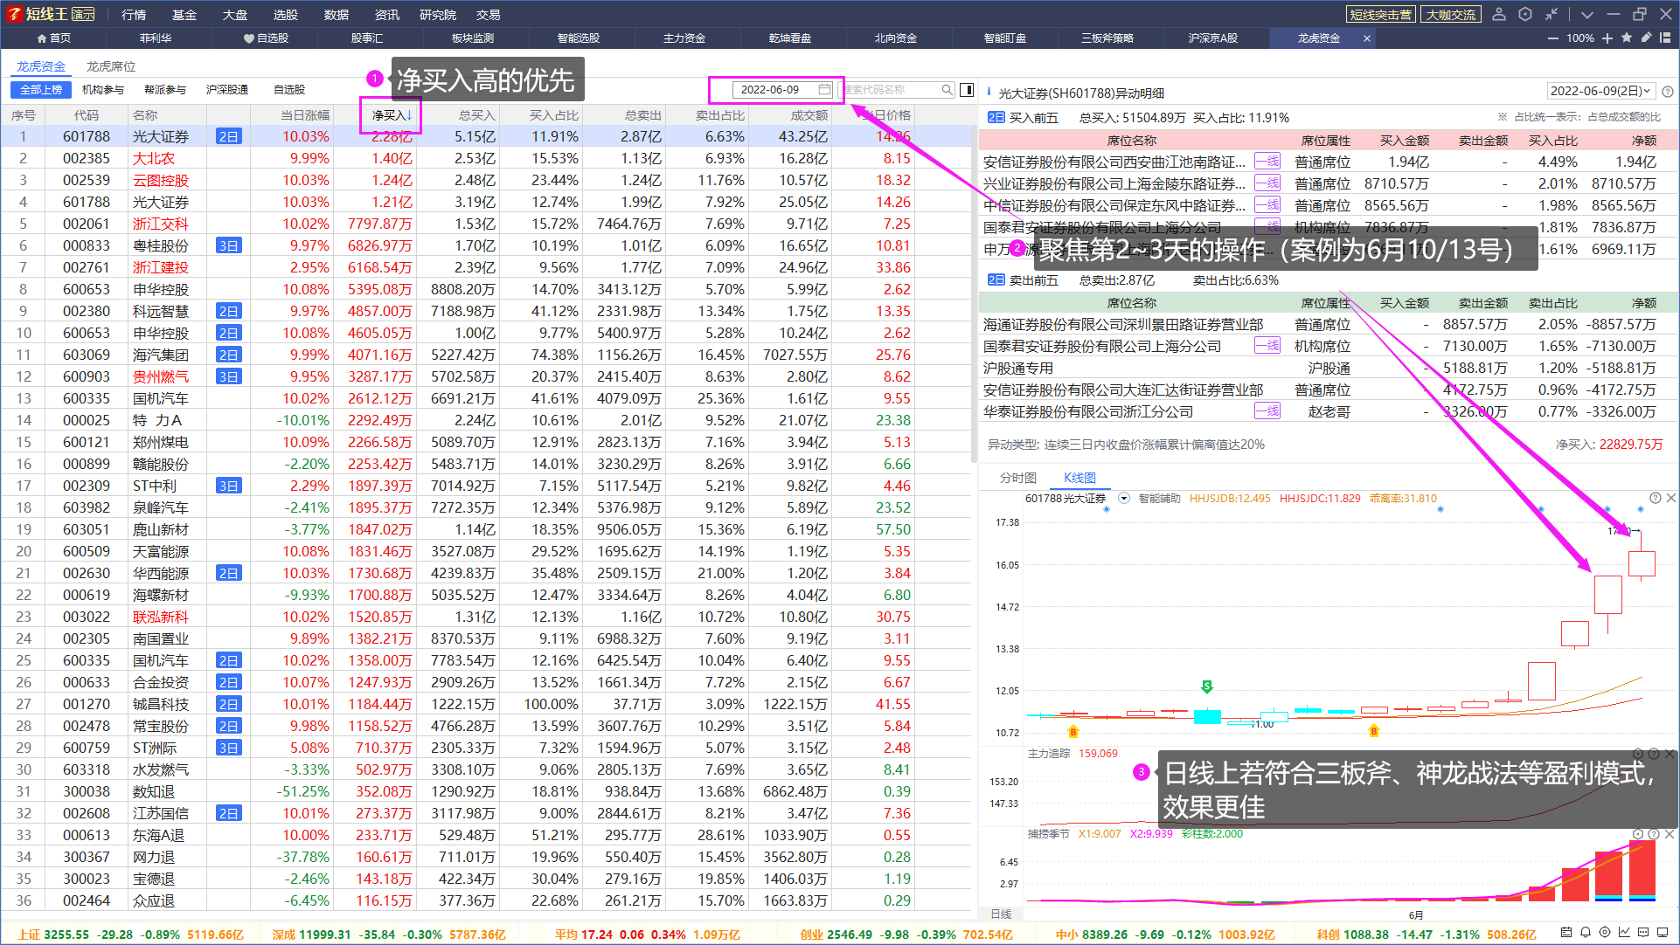
Task: Open the 研究院 menu
Action: tap(438, 15)
